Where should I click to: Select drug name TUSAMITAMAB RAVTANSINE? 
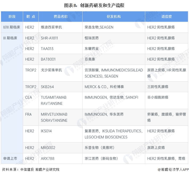(54, 100)
